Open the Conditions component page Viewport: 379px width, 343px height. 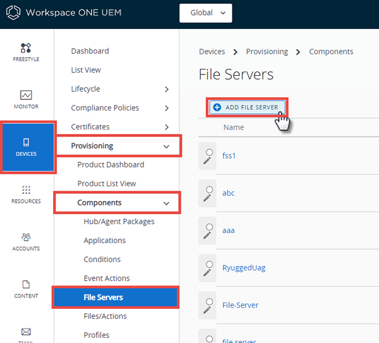[102, 260]
